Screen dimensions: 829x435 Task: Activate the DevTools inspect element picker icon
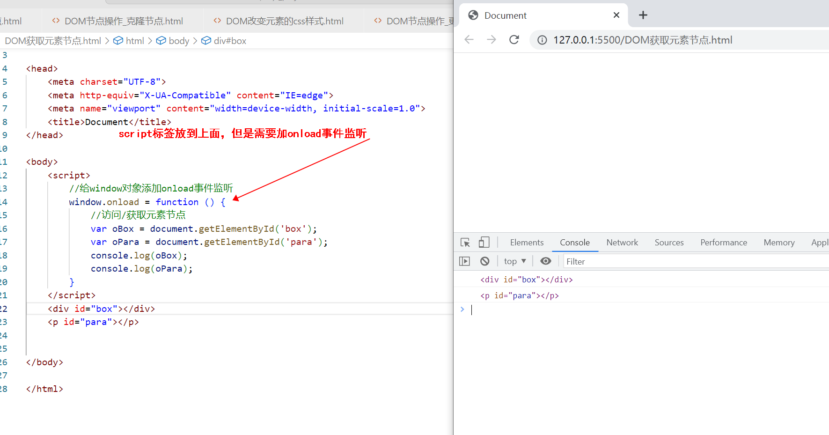click(465, 243)
